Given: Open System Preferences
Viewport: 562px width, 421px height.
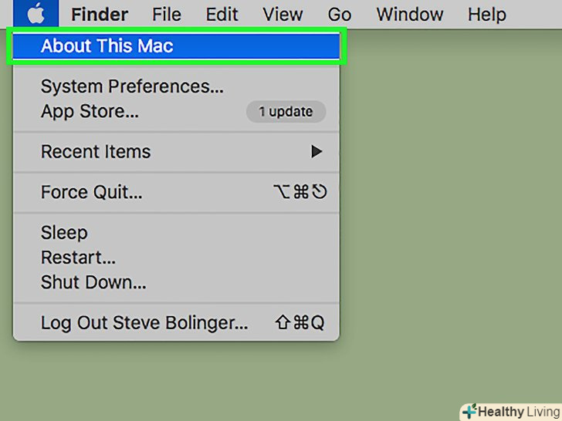Looking at the screenshot, I should tap(132, 86).
